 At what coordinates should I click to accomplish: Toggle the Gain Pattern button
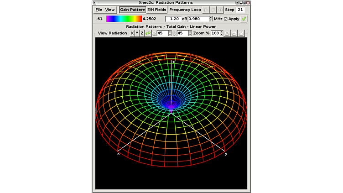132,10
